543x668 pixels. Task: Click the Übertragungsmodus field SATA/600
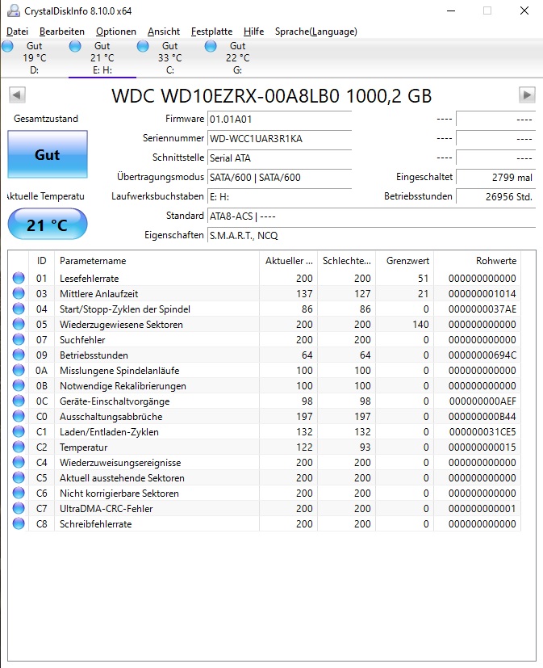pos(279,177)
